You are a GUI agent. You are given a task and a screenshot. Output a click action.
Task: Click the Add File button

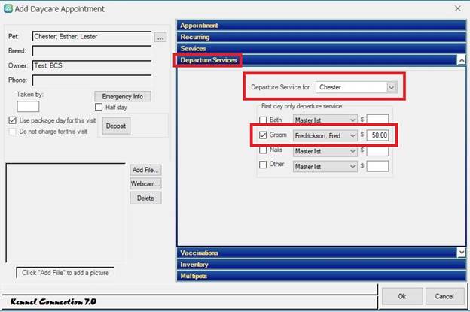click(145, 170)
